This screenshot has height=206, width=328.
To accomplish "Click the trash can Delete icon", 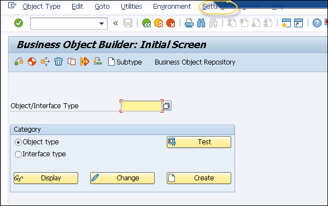I will tap(58, 62).
